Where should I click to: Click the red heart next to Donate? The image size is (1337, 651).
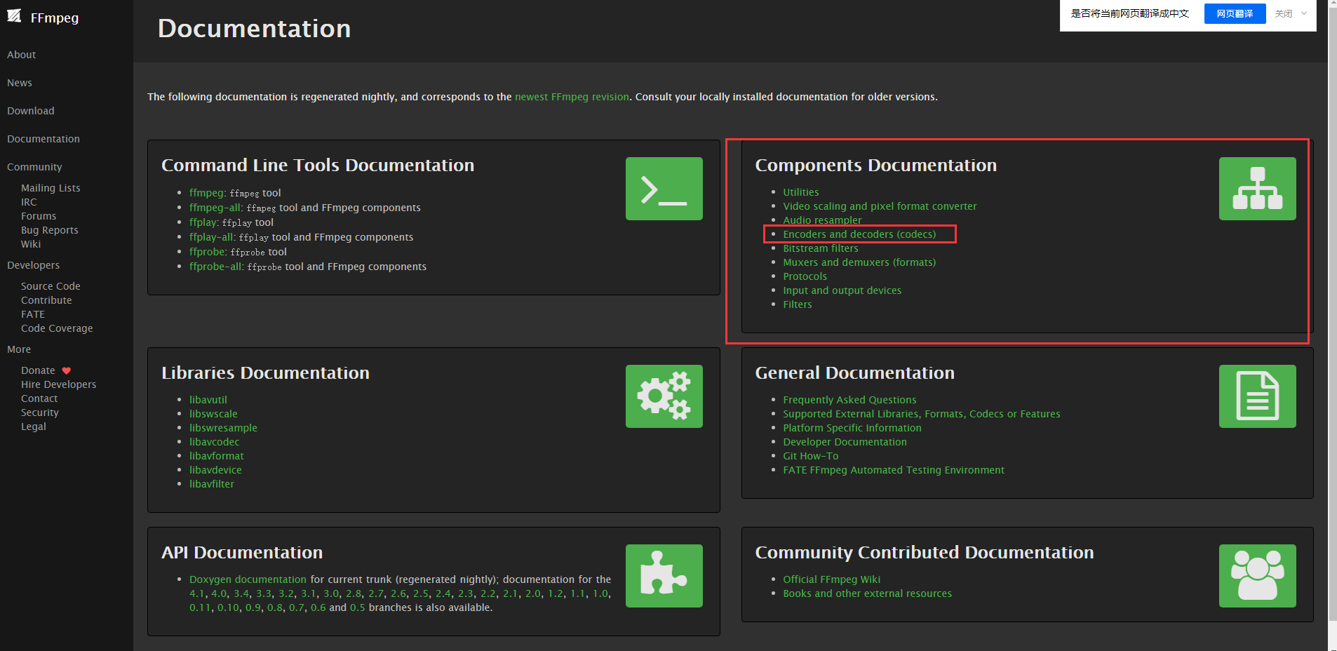[x=67, y=370]
